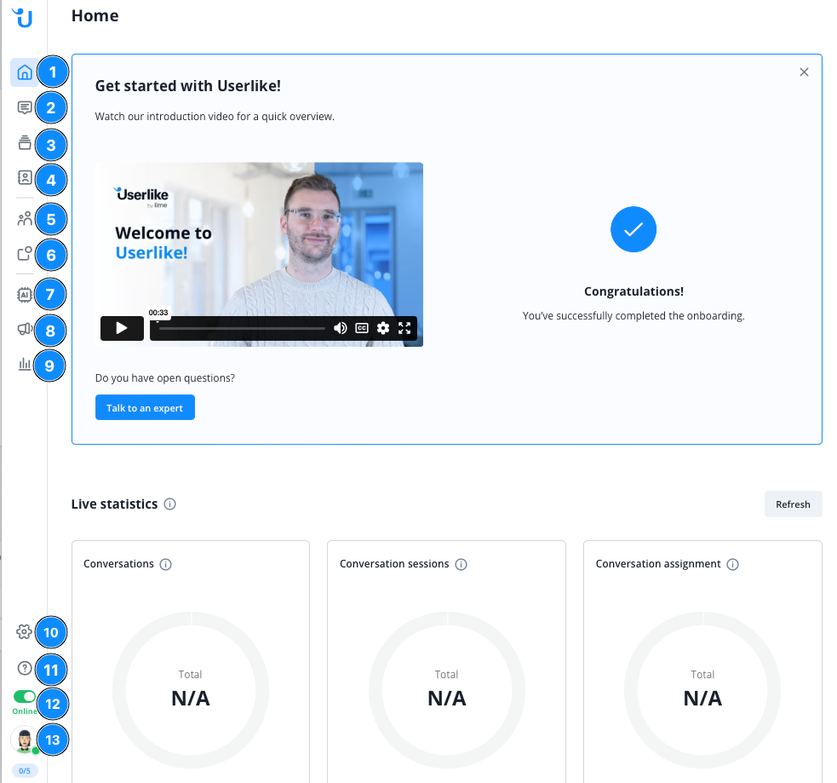
Task: Open the Settings gear in sidebar
Action: click(x=24, y=632)
